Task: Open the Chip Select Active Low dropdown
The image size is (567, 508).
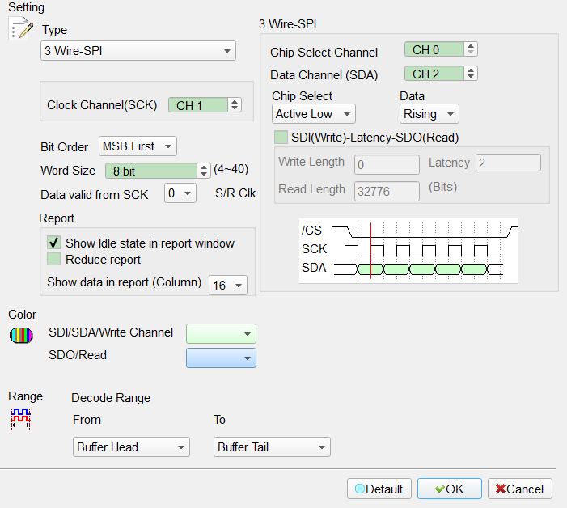Action: [x=314, y=114]
